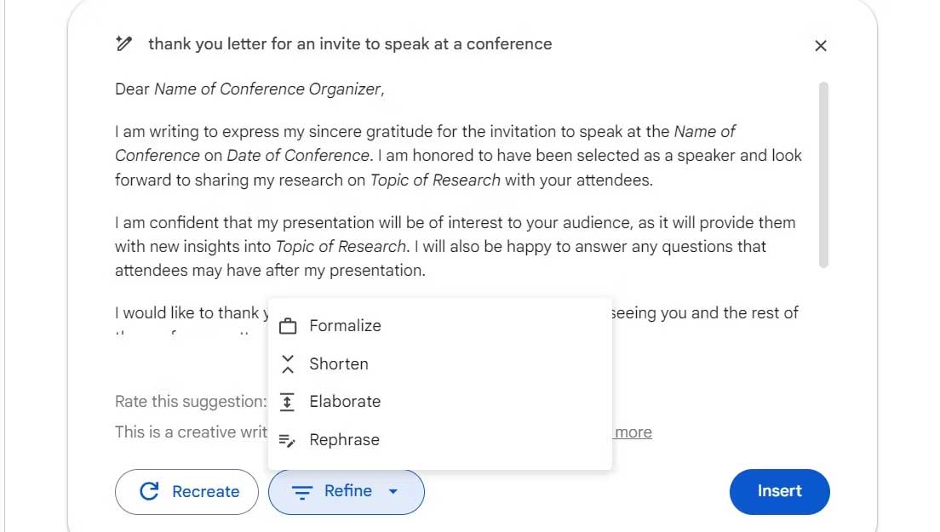
Task: Select the Formalize option text
Action: click(x=345, y=326)
